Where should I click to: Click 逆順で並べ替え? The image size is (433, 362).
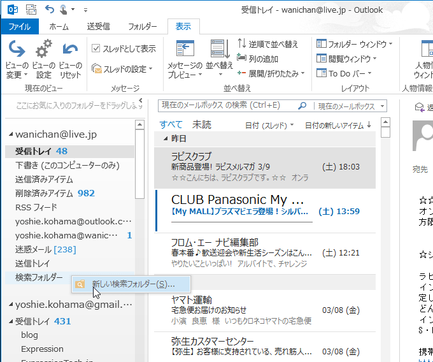tap(268, 44)
